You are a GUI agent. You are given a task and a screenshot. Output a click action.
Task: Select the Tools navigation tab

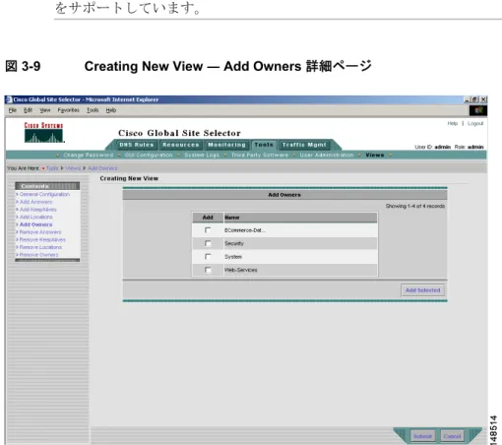pos(264,145)
